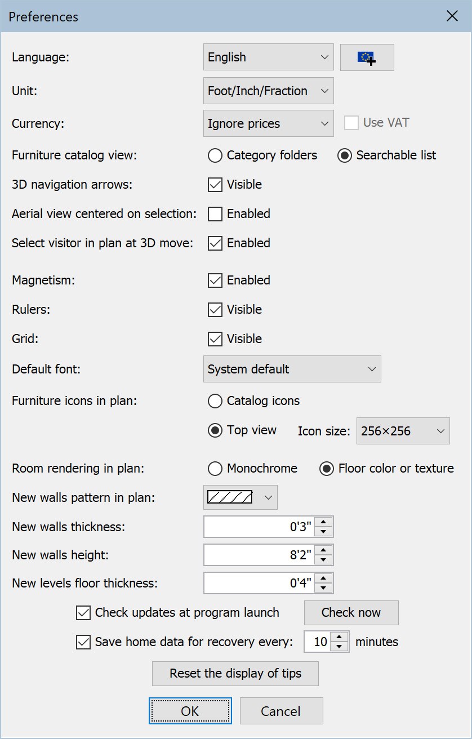Click the flag icon to import a language library
The height and width of the screenshot is (739, 472).
coord(367,57)
